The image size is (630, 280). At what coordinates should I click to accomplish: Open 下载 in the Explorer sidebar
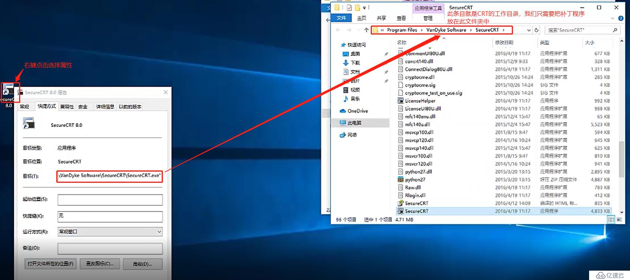click(x=352, y=63)
